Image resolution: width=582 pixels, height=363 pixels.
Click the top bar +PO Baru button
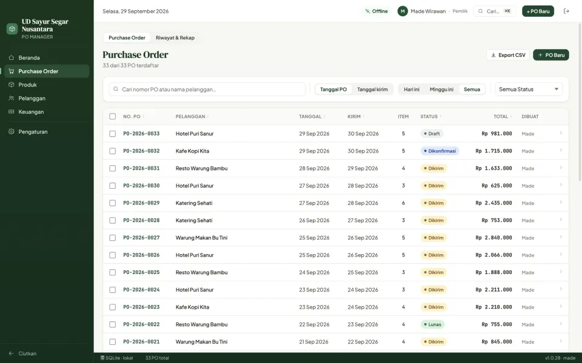(538, 11)
